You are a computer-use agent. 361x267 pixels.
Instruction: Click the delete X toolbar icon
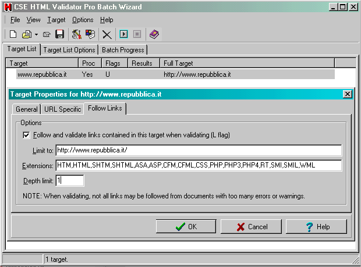point(107,35)
